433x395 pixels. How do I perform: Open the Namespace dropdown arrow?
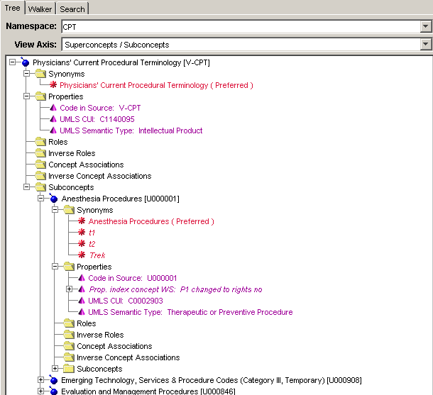tap(425, 27)
